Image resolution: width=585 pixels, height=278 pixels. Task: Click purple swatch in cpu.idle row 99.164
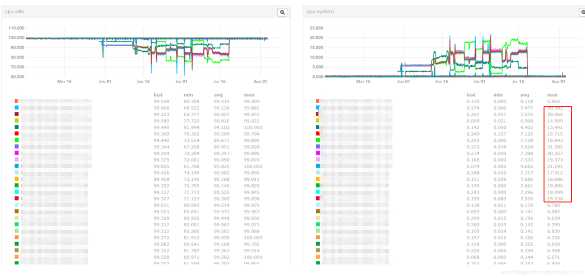pyautogui.click(x=16, y=146)
